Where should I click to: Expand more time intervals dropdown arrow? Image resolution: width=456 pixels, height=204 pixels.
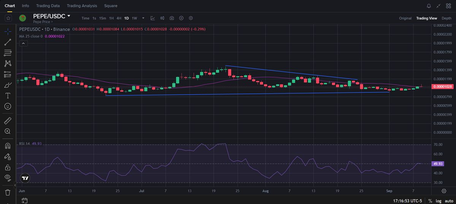(x=143, y=18)
